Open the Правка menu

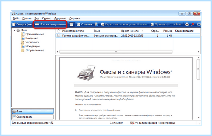click(27, 18)
